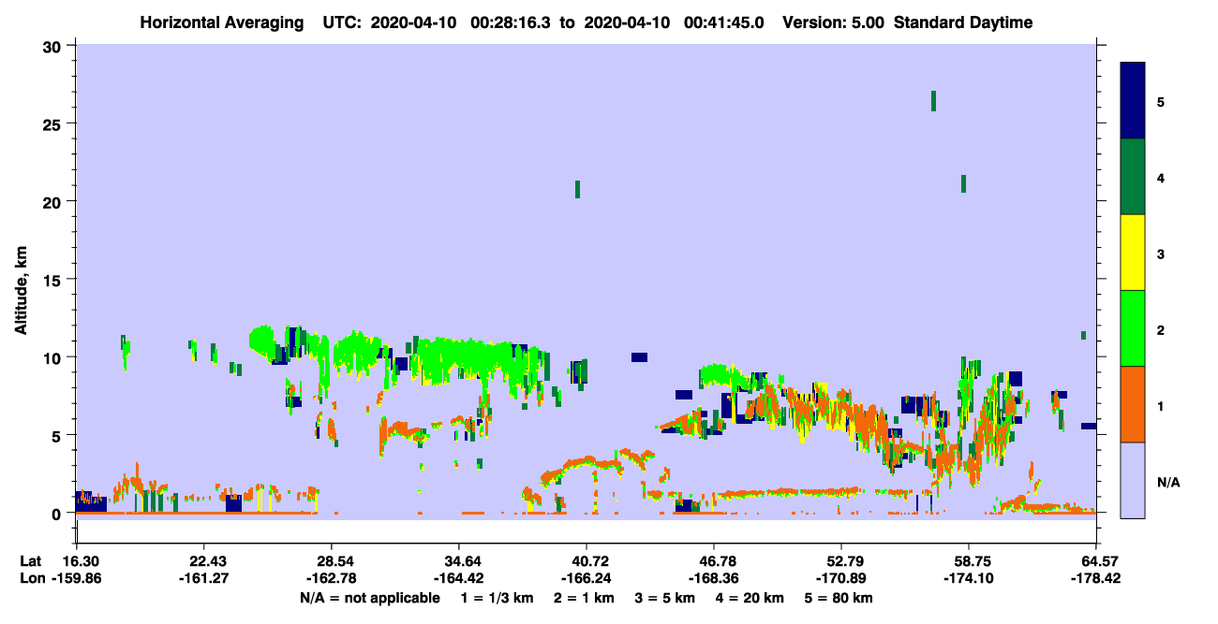Viewport: 1218px width, 624px height.
Task: Click the longitude value -164.42
Action: pos(458,579)
